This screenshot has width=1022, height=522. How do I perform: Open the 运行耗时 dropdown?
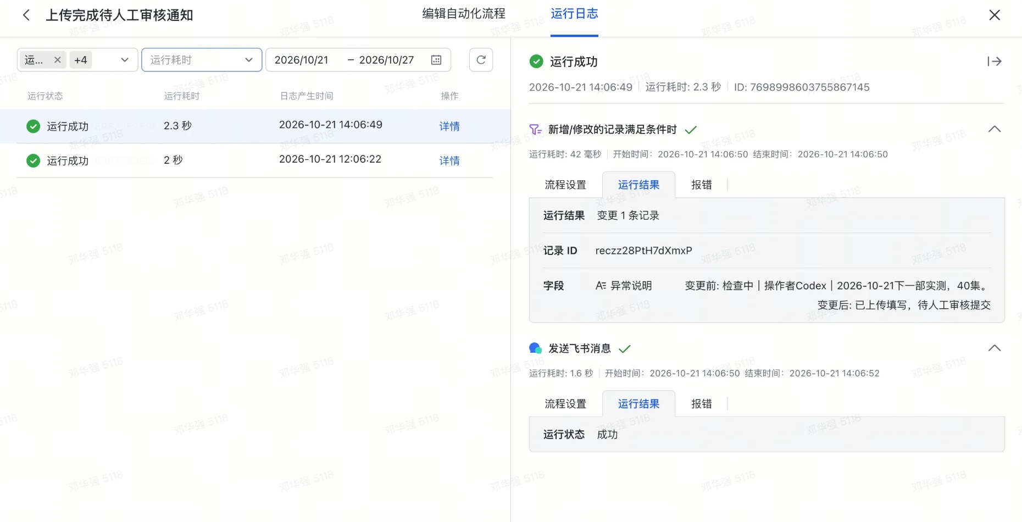tap(202, 60)
